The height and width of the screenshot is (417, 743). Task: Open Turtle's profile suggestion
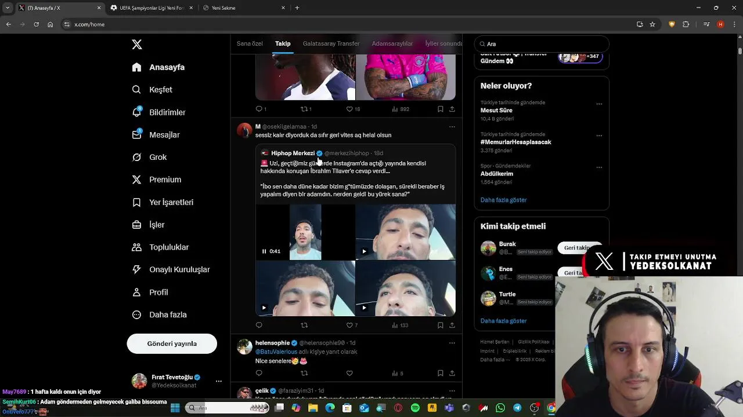(507, 294)
